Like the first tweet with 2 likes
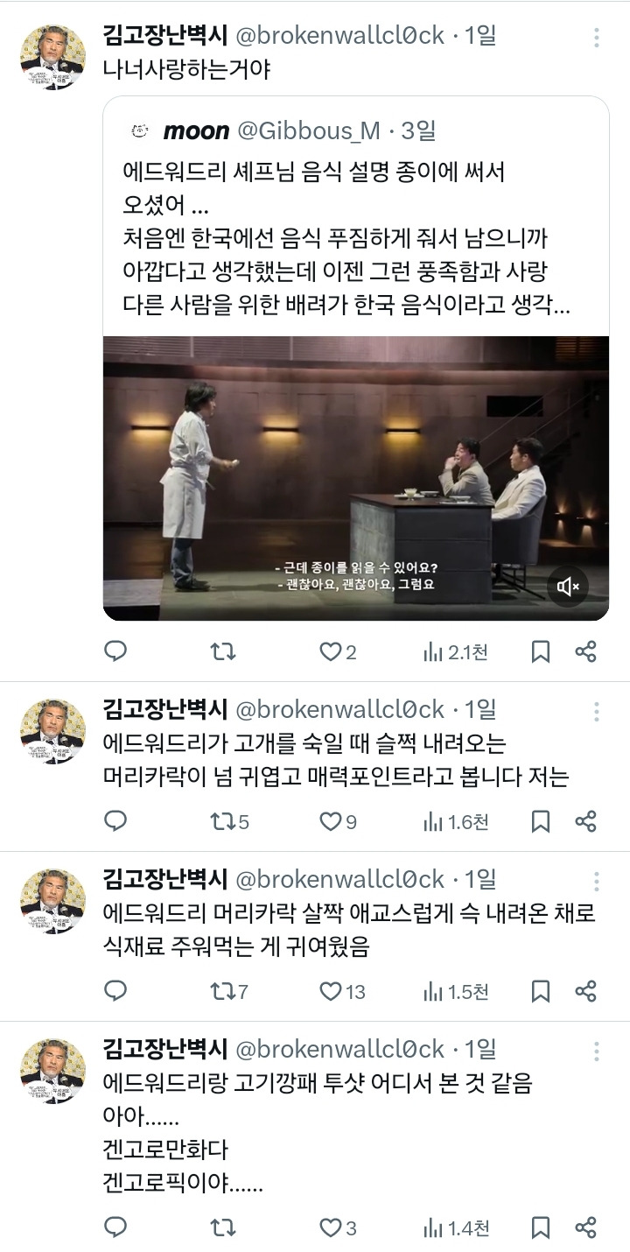Viewport: 630px width, 1252px height. pyautogui.click(x=338, y=651)
